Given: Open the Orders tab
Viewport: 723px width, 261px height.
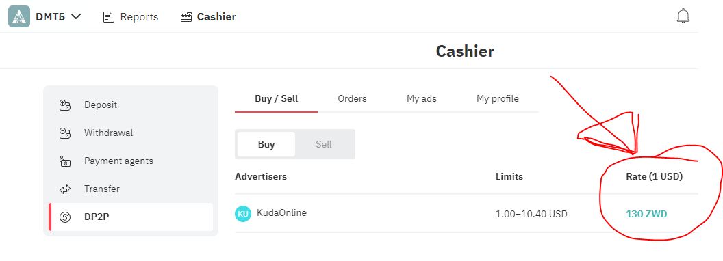Looking at the screenshot, I should click(x=353, y=98).
